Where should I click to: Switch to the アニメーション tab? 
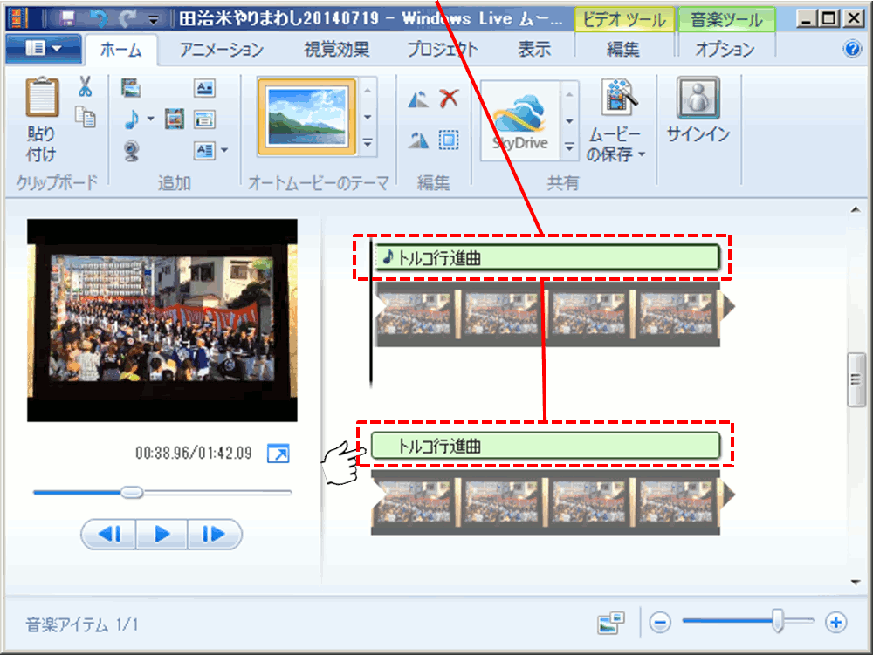[x=222, y=50]
